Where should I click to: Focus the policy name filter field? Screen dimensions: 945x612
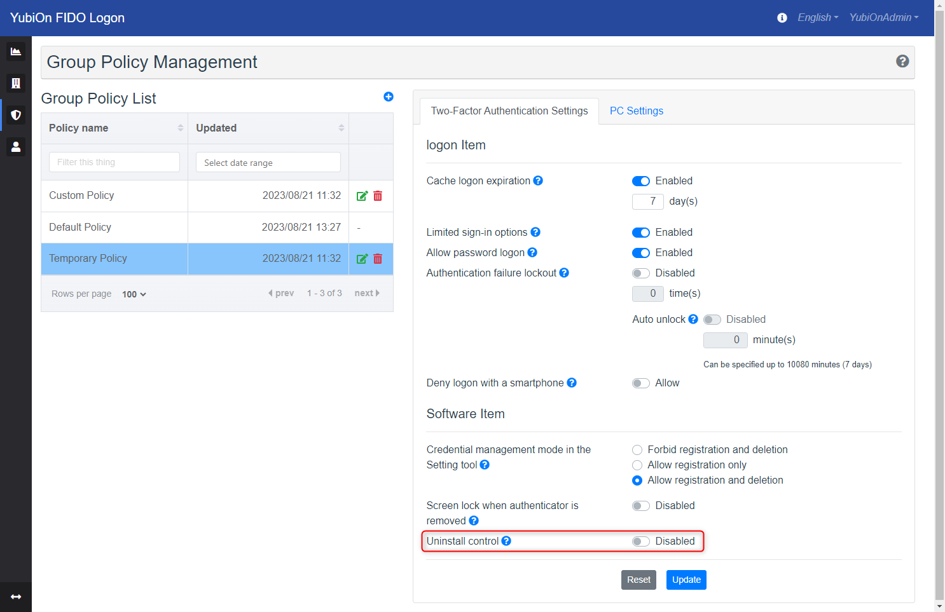point(114,162)
